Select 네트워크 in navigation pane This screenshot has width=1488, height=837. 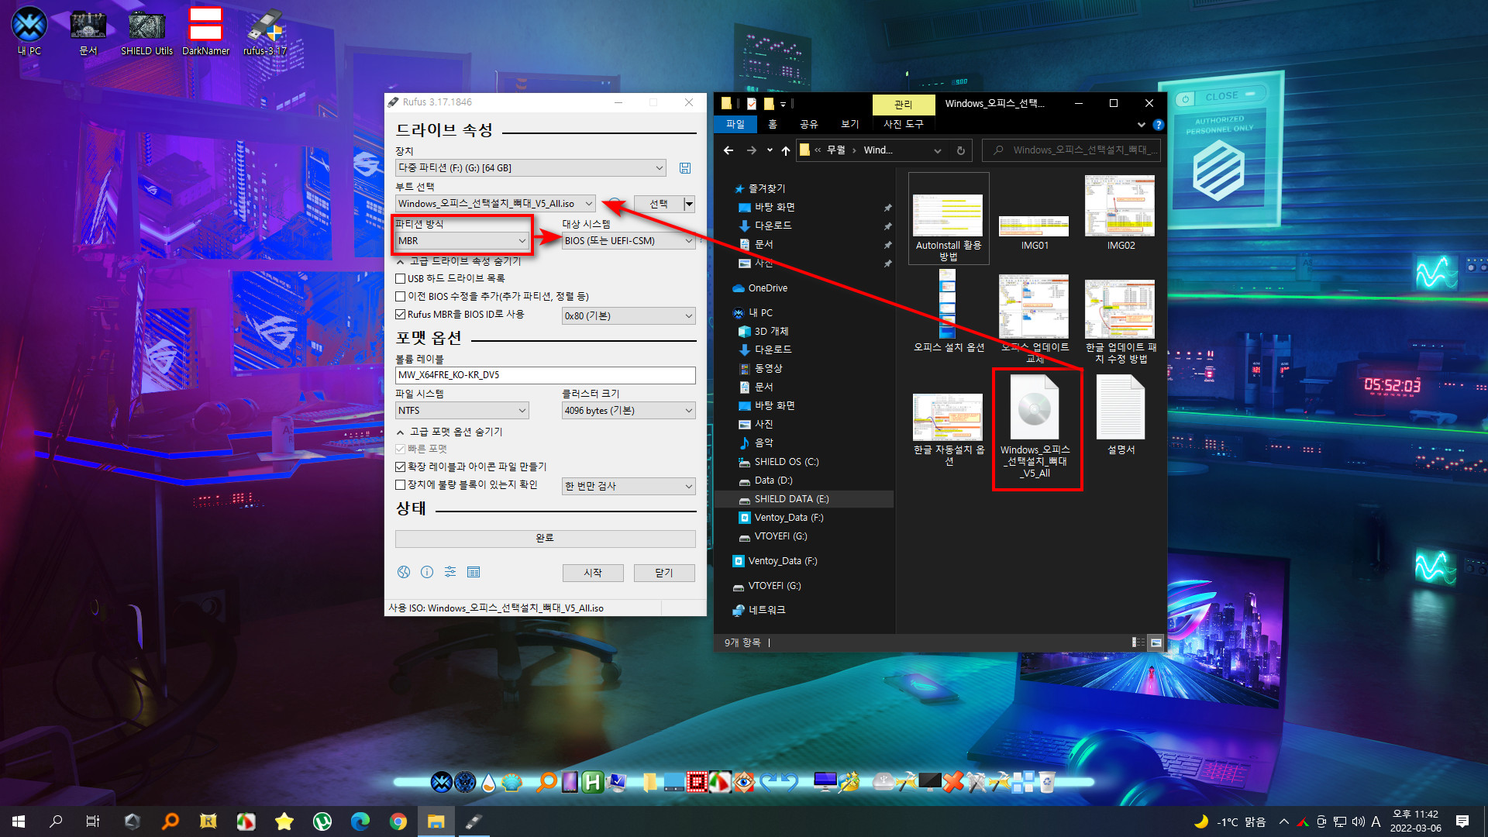tap(766, 610)
